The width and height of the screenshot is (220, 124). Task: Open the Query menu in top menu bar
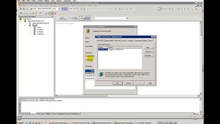point(34,1)
